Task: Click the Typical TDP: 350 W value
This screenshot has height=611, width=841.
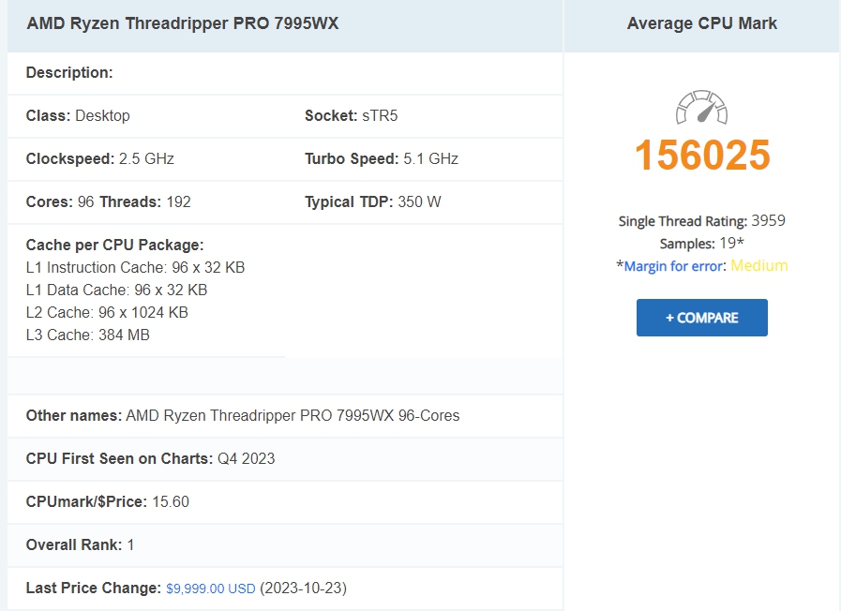Action: point(373,202)
